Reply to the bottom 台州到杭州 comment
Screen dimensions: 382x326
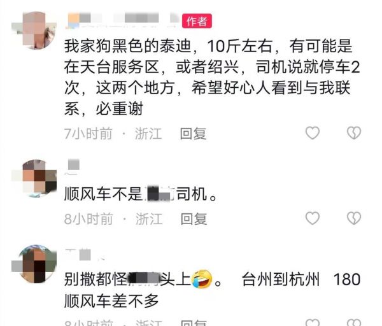coord(194,323)
